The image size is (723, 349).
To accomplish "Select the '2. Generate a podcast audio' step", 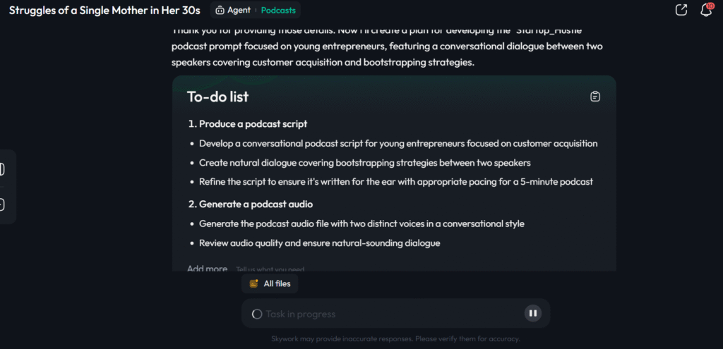I will 251,204.
